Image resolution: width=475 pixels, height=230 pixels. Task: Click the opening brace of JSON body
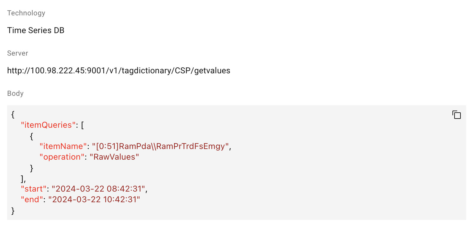tap(13, 114)
